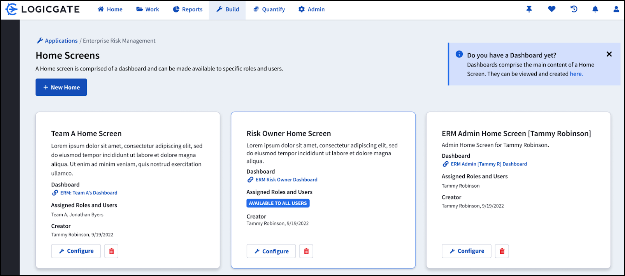Click the 'here.' link in banner
The height and width of the screenshot is (276, 625).
click(x=576, y=74)
